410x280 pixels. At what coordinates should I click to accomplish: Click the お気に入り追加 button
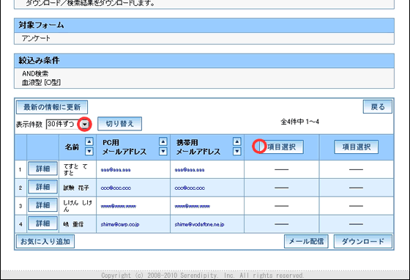pos(45,241)
